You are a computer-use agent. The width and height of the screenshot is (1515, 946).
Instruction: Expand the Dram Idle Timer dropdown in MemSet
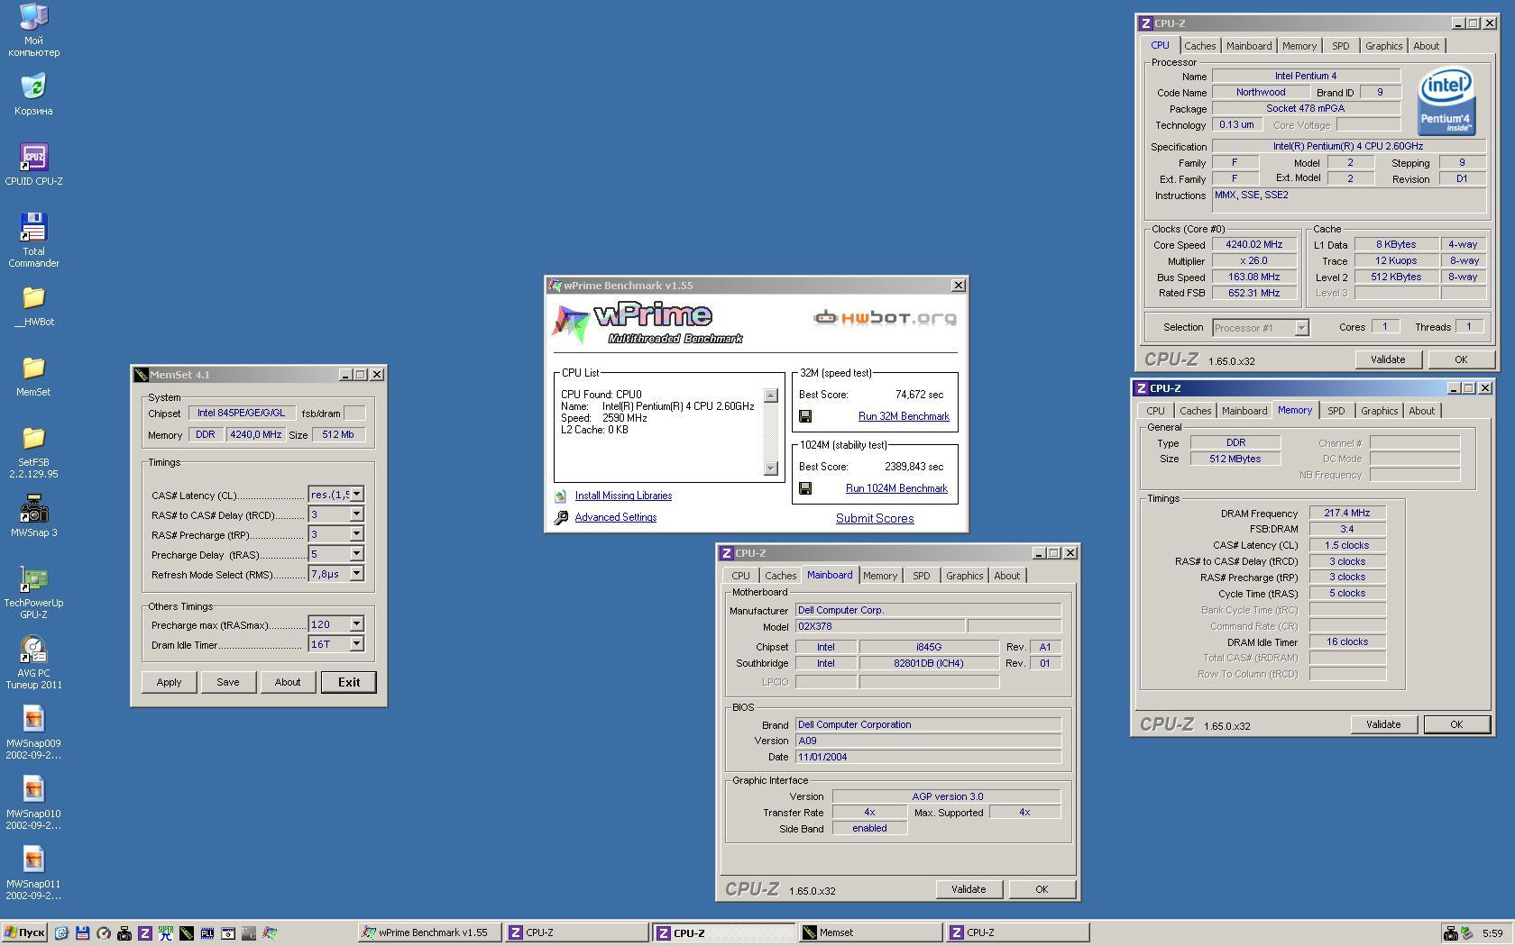point(356,643)
